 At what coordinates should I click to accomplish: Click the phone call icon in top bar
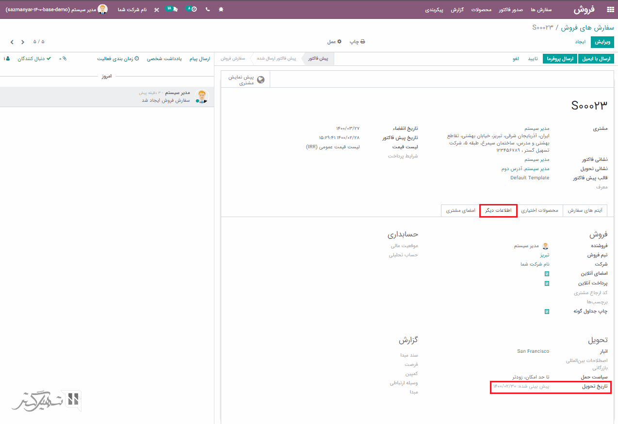point(208,9)
